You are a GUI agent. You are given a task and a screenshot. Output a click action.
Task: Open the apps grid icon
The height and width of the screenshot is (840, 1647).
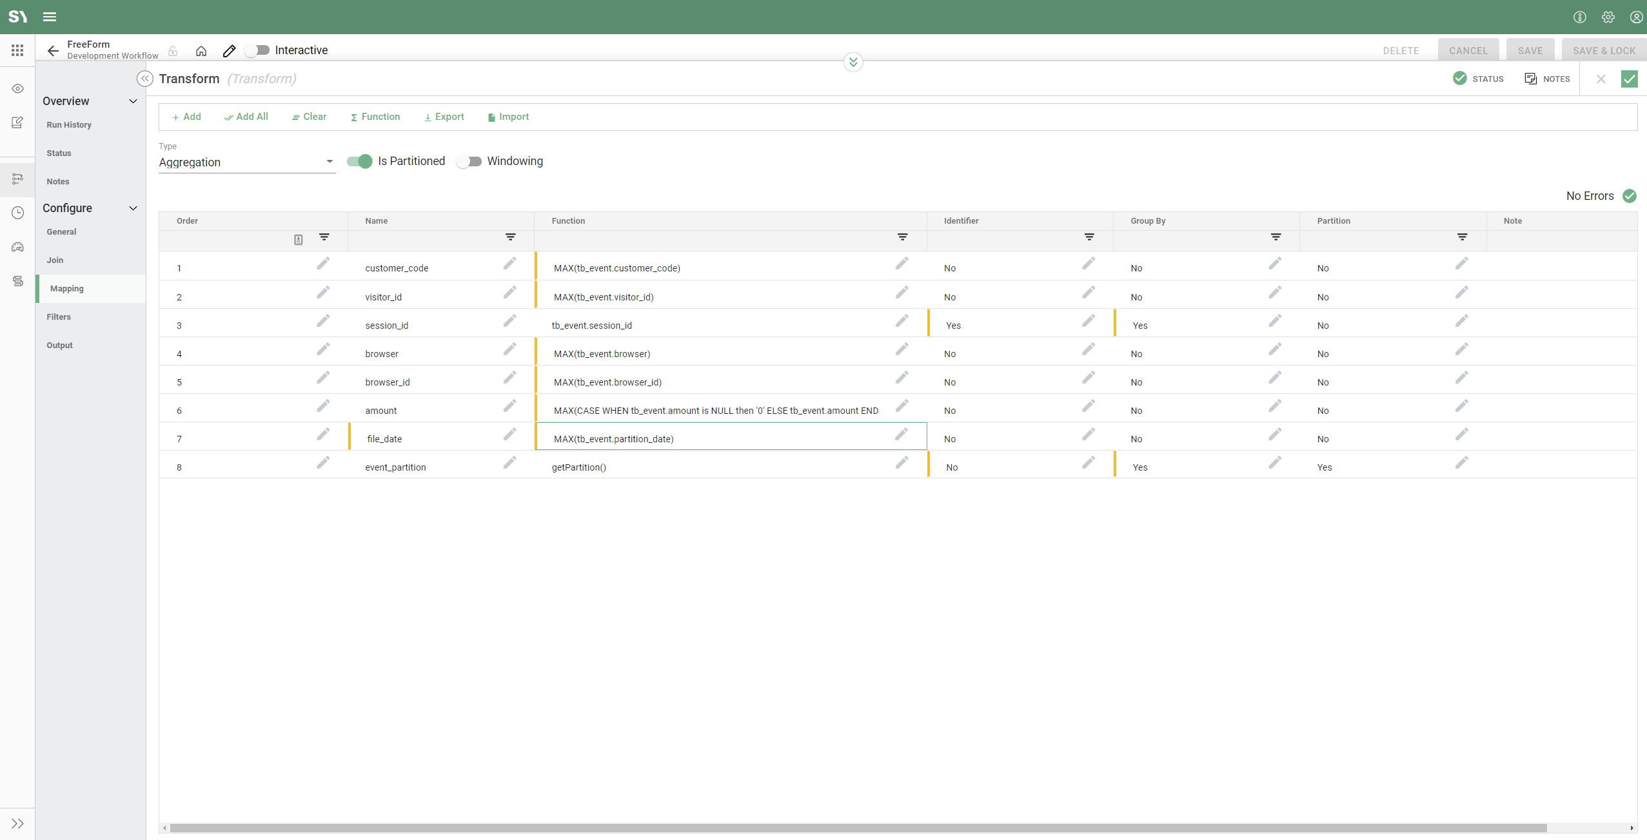coord(17,50)
